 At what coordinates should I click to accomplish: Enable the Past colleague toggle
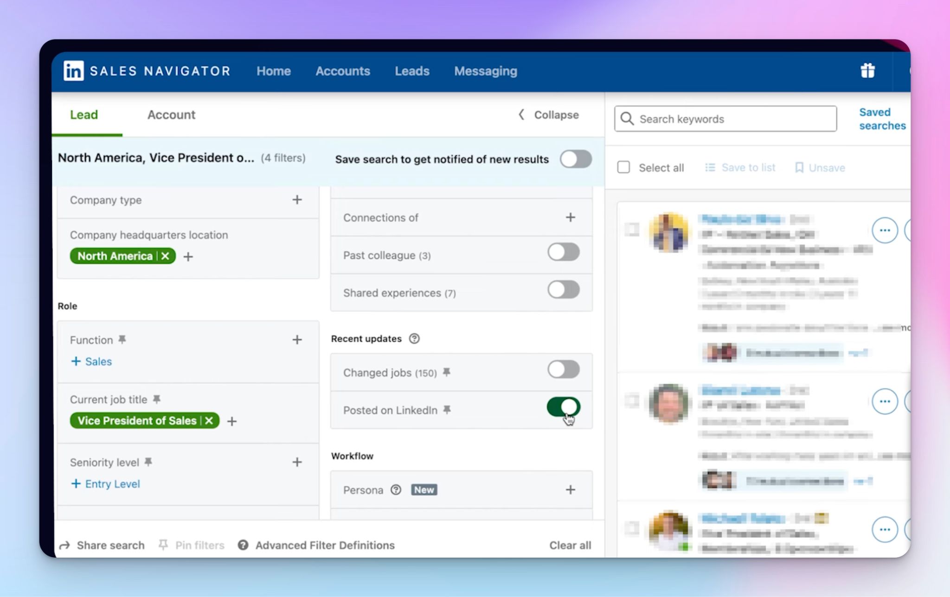563,252
